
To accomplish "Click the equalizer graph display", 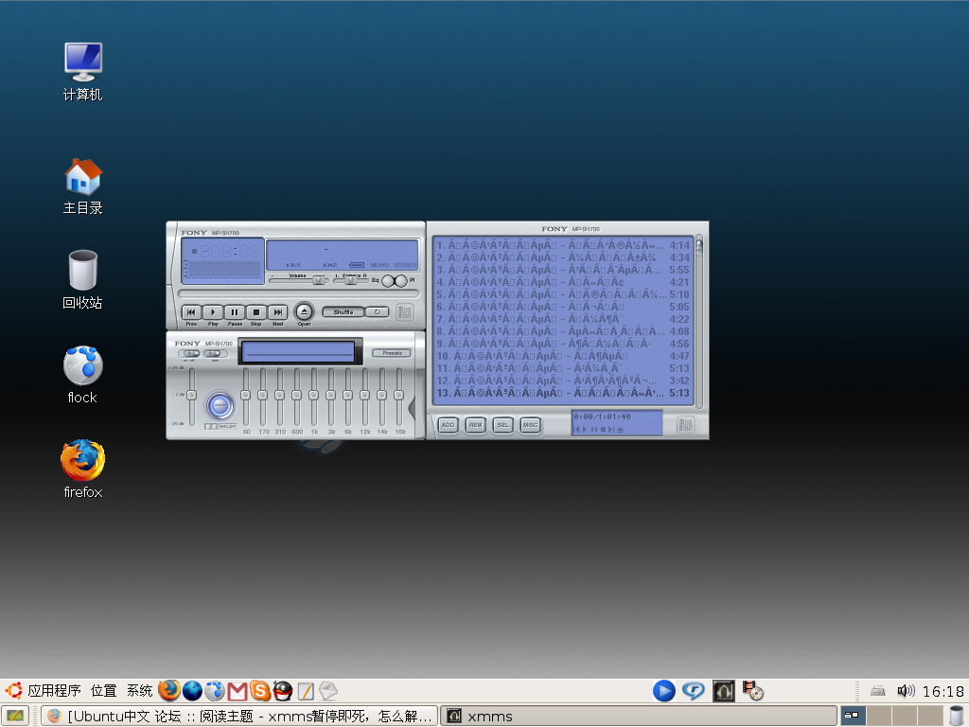I will pyautogui.click(x=298, y=352).
